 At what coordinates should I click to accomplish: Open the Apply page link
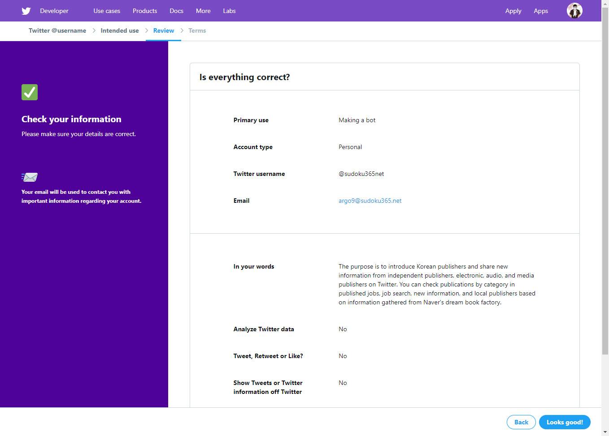tap(513, 11)
